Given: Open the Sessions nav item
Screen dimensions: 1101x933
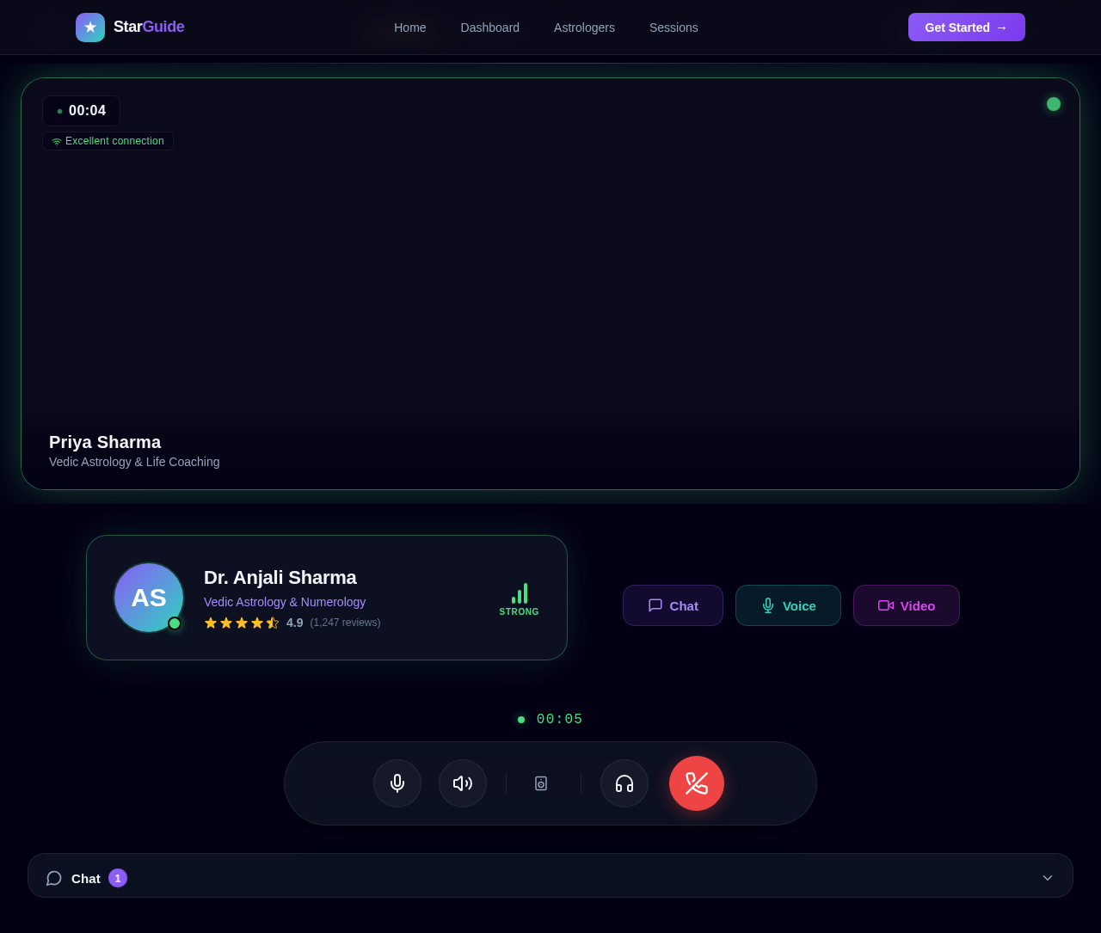Looking at the screenshot, I should (x=674, y=28).
